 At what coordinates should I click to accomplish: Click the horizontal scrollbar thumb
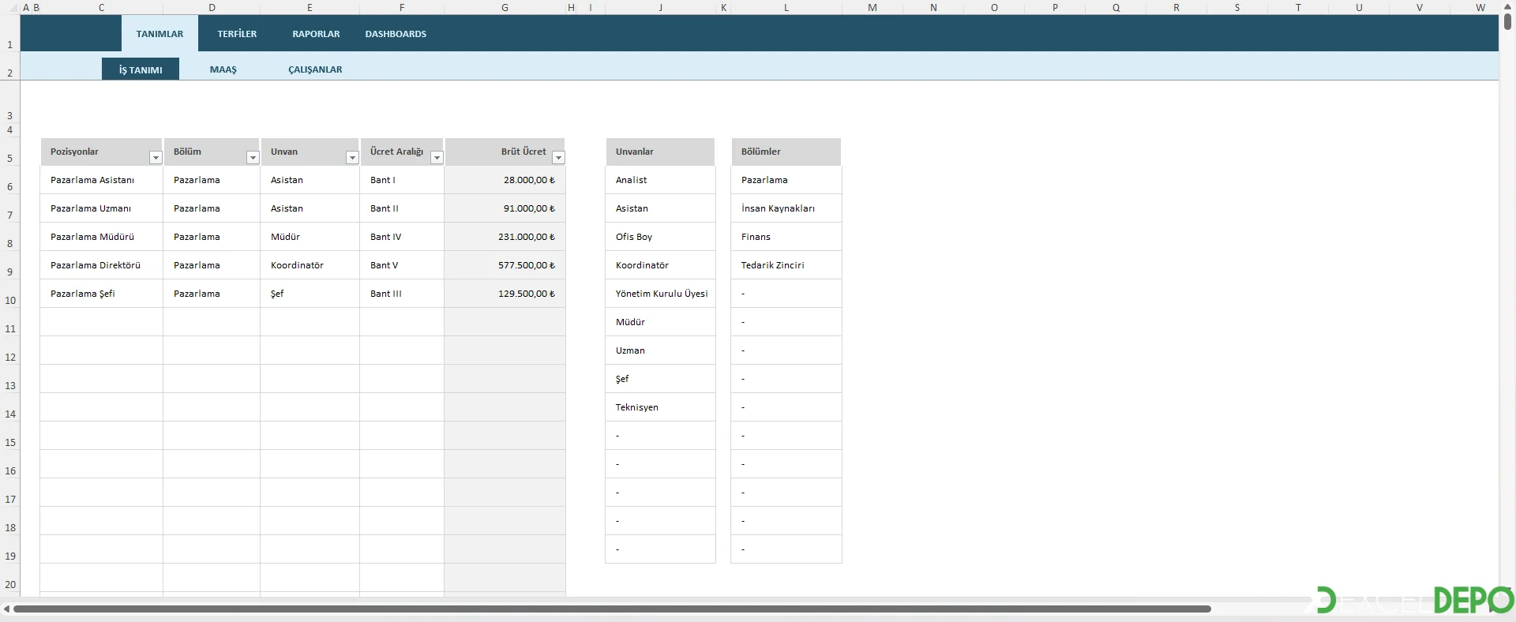pos(612,609)
